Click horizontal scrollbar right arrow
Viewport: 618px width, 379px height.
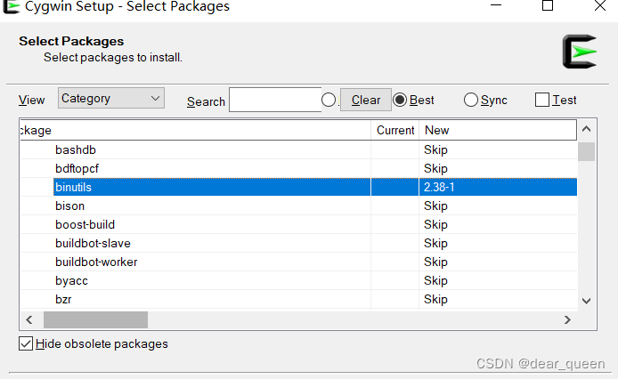[x=567, y=319]
